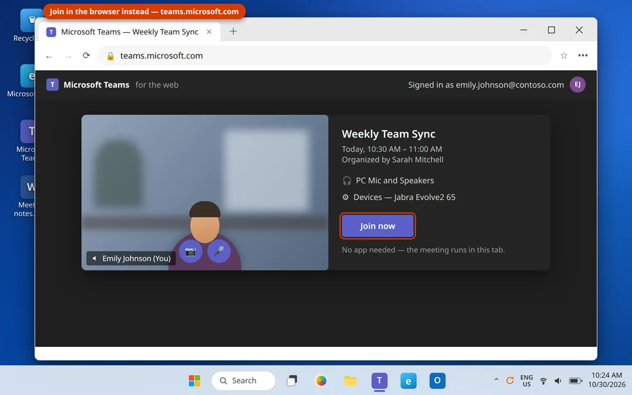This screenshot has height=395, width=632.
Task: Click the battery tray icon
Action: pyautogui.click(x=575, y=380)
